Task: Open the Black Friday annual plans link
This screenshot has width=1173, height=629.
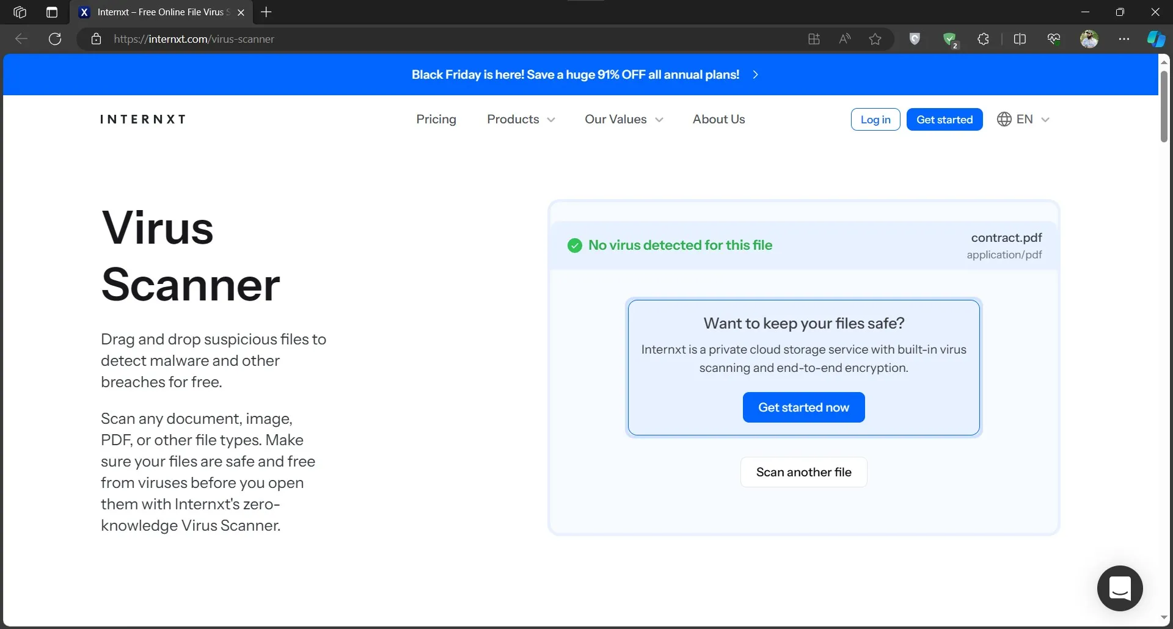Action: point(575,75)
